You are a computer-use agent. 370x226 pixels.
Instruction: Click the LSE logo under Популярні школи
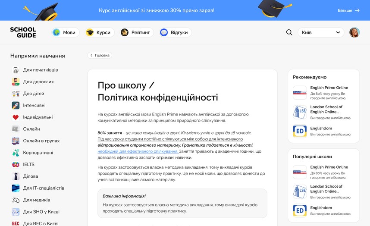click(300, 191)
